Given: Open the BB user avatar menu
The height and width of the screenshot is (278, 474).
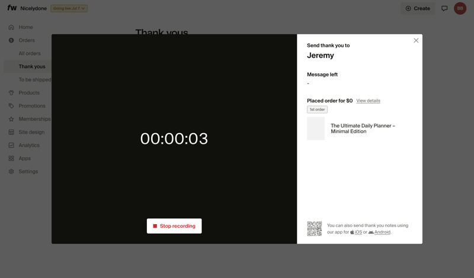Looking at the screenshot, I should [460, 8].
